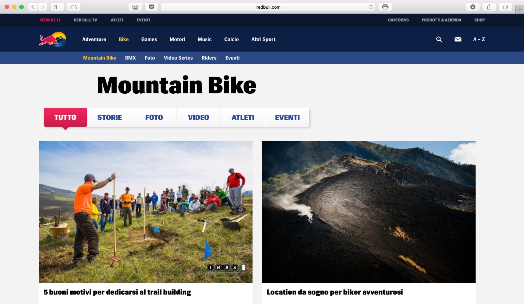524x304 pixels.
Task: Open the trail building photo thumbnail
Action: pyautogui.click(x=146, y=212)
